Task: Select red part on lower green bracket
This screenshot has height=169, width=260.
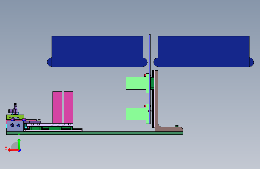Action: pyautogui.click(x=145, y=106)
